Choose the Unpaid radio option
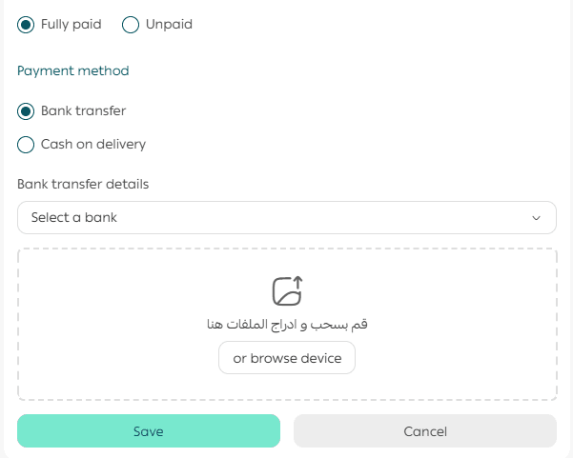 (131, 25)
